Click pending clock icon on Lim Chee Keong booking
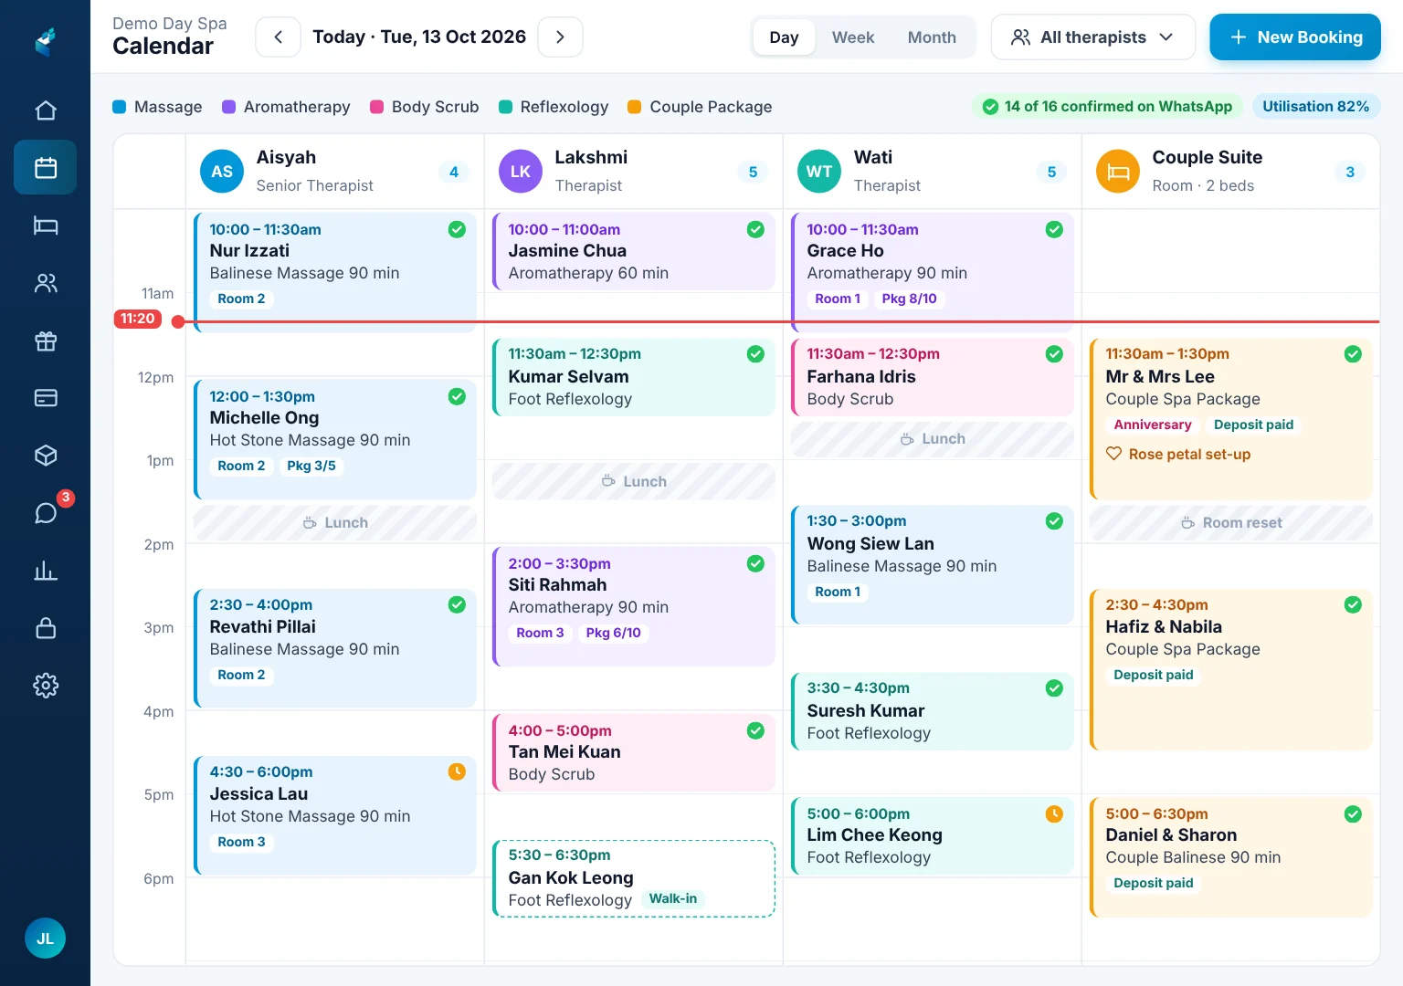This screenshot has height=986, width=1403. pyautogui.click(x=1054, y=813)
